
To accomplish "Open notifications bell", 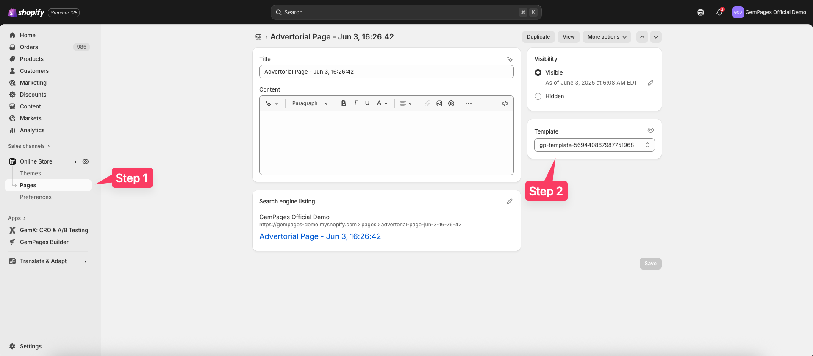I will coord(719,12).
